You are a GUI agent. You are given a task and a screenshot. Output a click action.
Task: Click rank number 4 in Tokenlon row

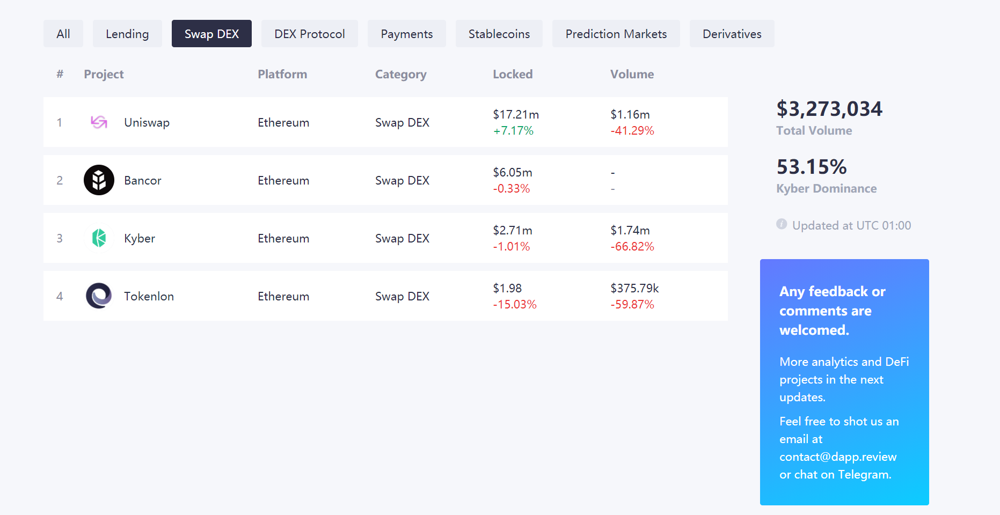(x=60, y=296)
